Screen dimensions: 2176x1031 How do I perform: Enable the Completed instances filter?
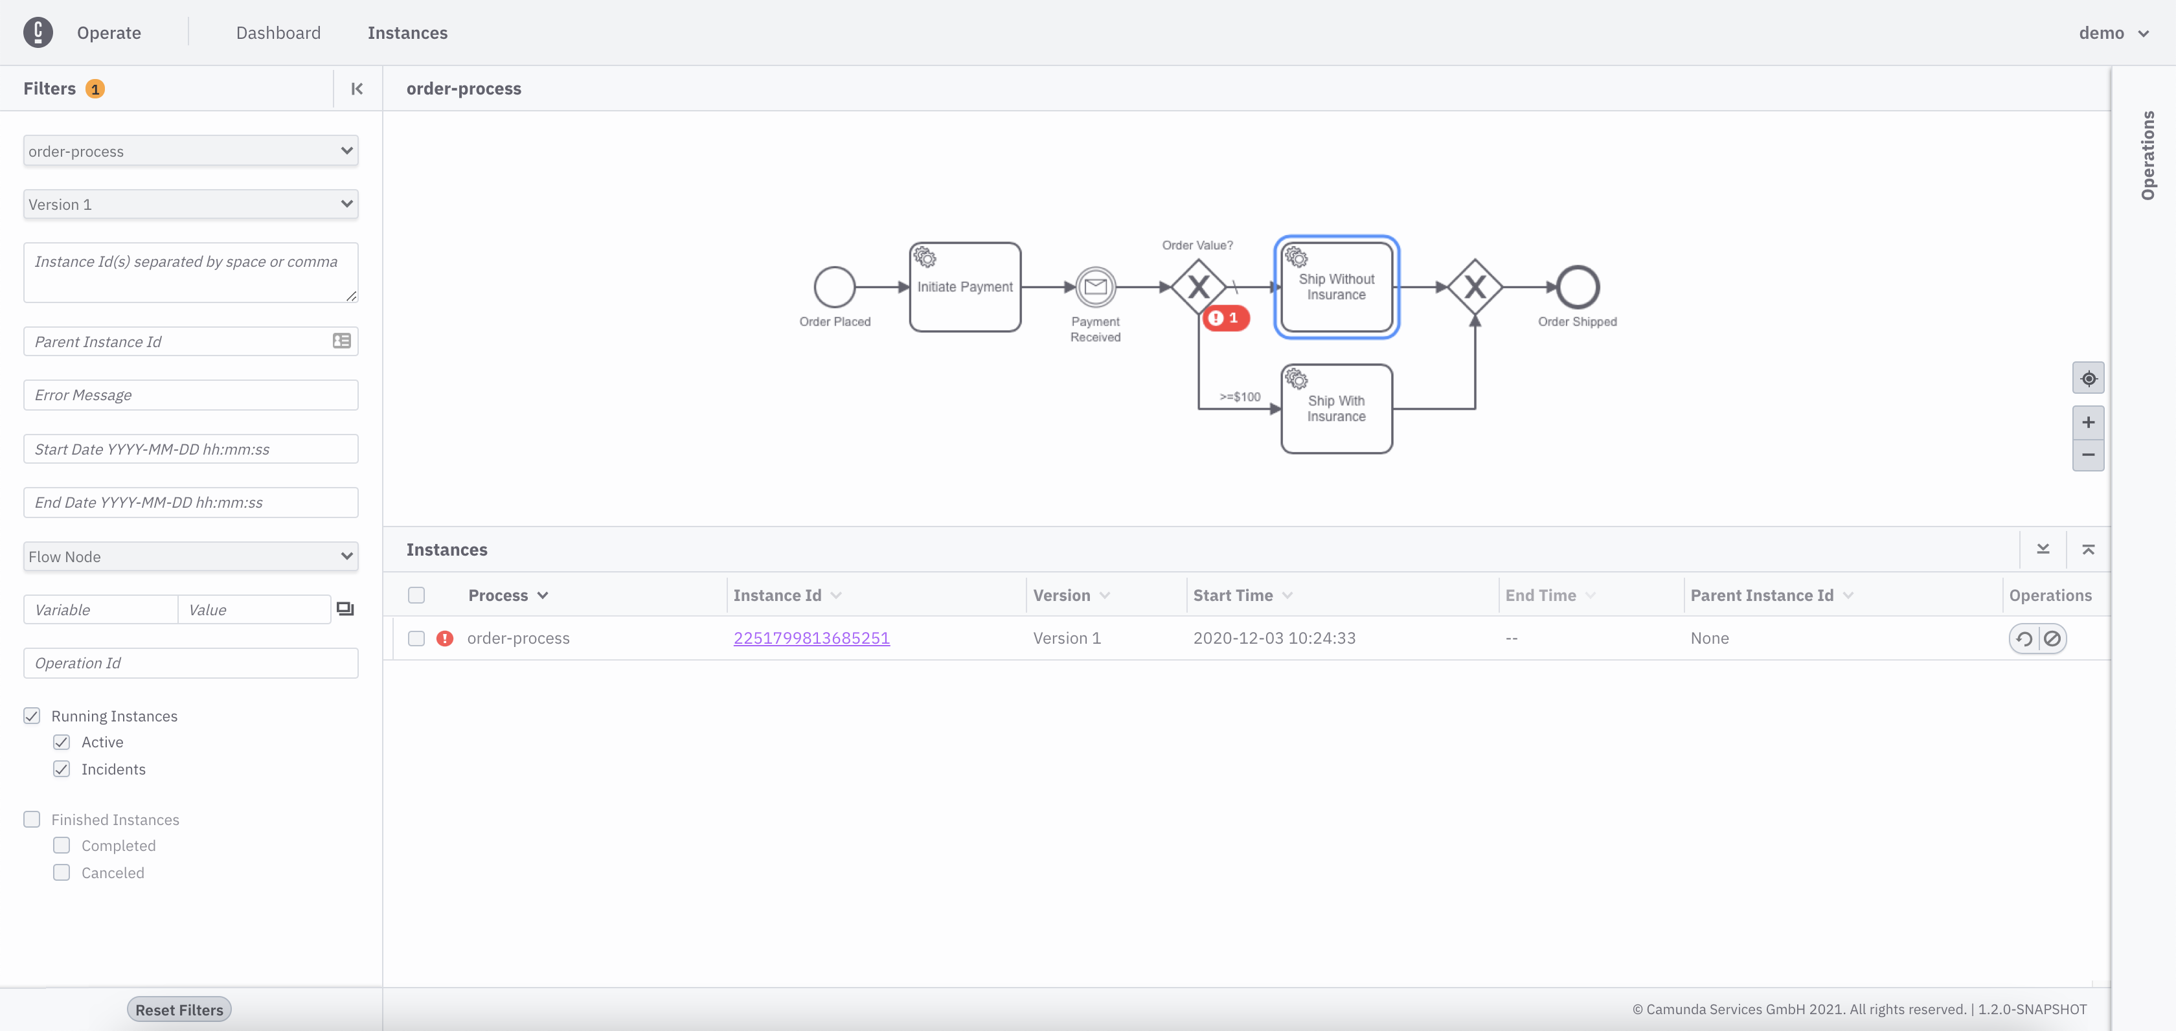pyautogui.click(x=62, y=845)
